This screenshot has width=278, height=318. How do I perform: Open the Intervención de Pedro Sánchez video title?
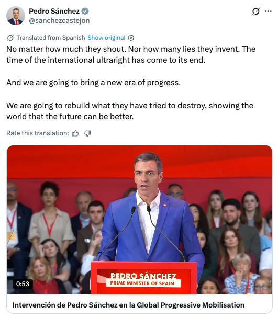(128, 305)
